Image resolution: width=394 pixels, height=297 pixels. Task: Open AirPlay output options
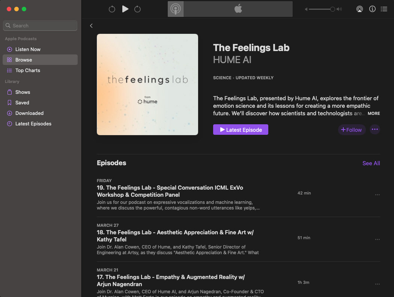[359, 9]
